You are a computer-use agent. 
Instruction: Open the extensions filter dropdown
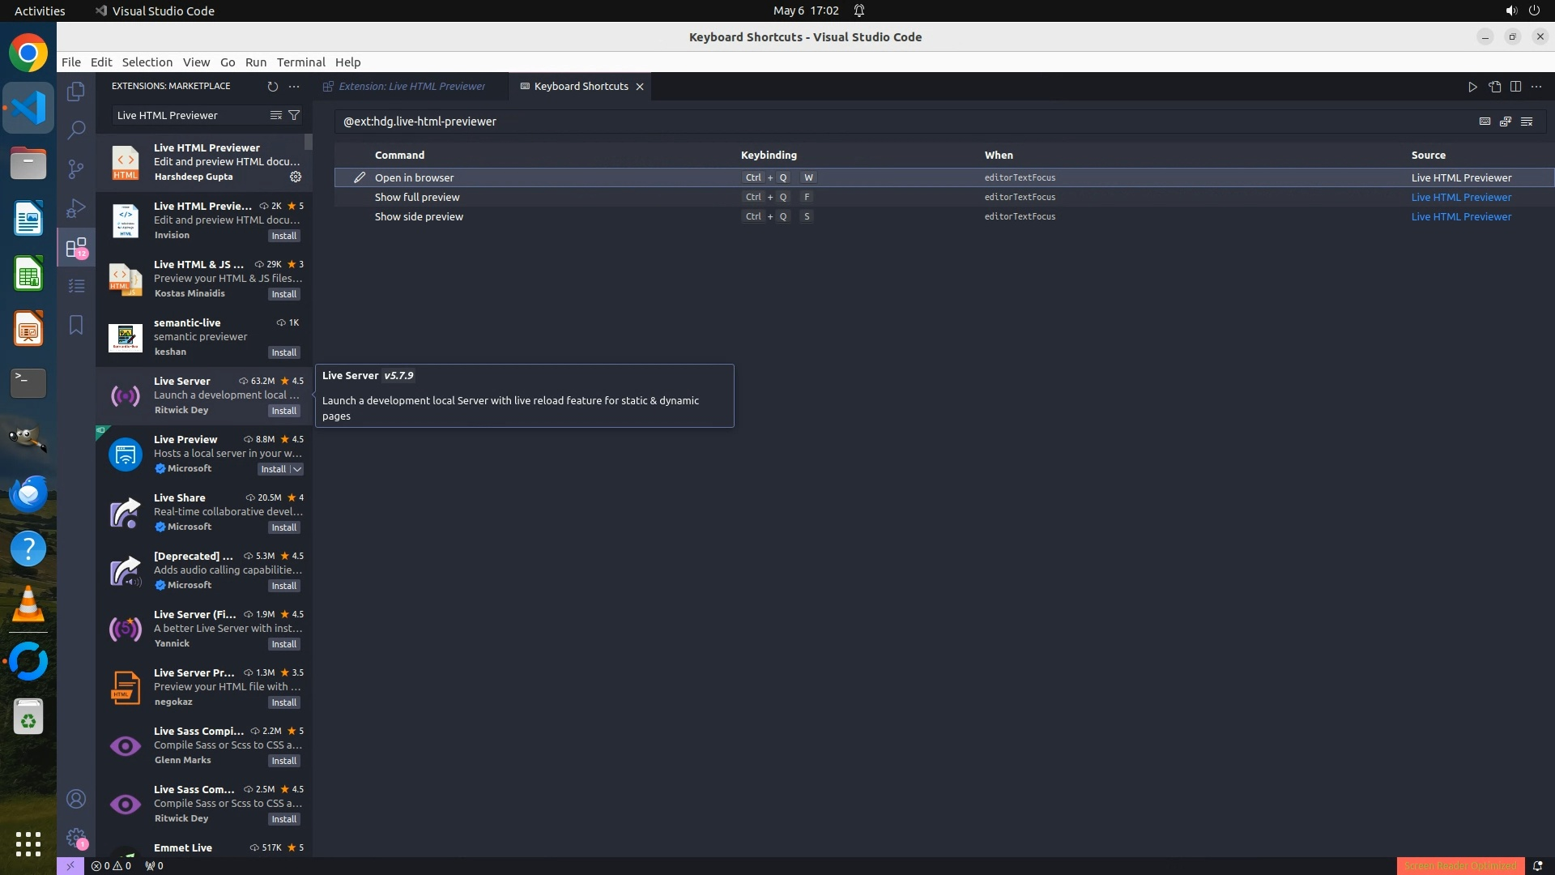coord(294,115)
